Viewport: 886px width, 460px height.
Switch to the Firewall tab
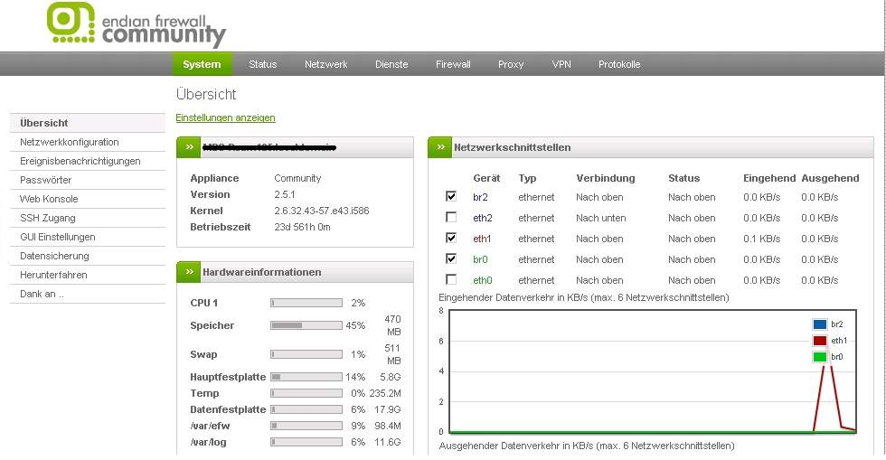click(x=453, y=64)
